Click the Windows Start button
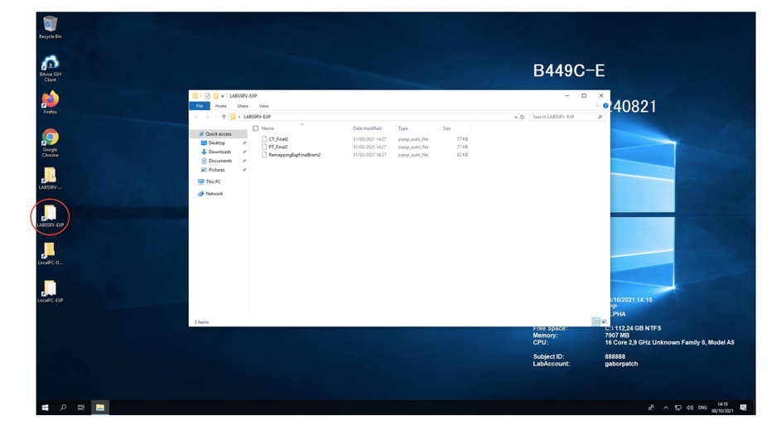781x435 pixels. point(46,408)
